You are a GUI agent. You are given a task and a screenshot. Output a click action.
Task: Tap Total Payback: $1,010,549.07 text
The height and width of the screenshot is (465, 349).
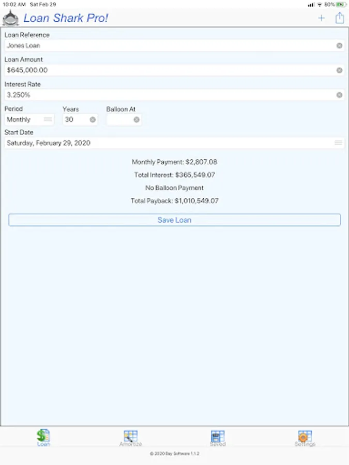click(x=175, y=201)
